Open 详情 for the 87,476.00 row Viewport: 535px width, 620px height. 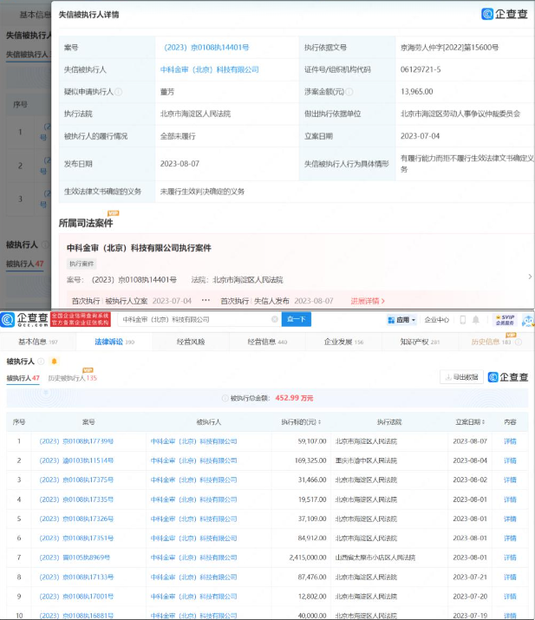click(x=510, y=578)
